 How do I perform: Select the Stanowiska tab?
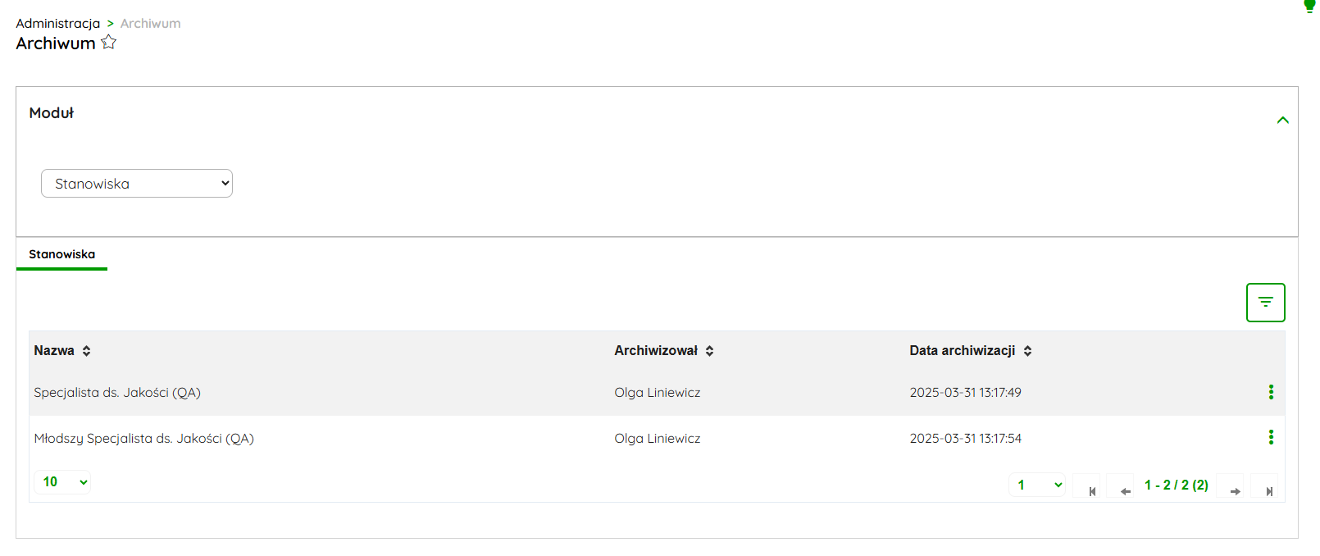[61, 254]
